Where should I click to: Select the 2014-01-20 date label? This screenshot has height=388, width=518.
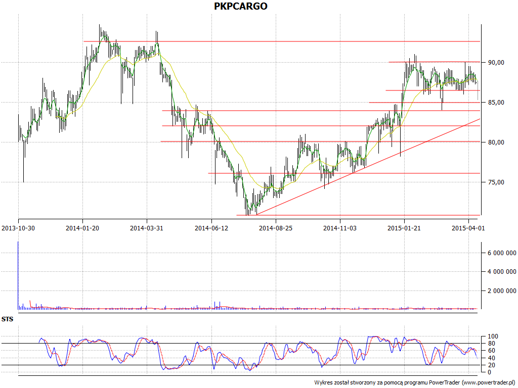point(82,228)
